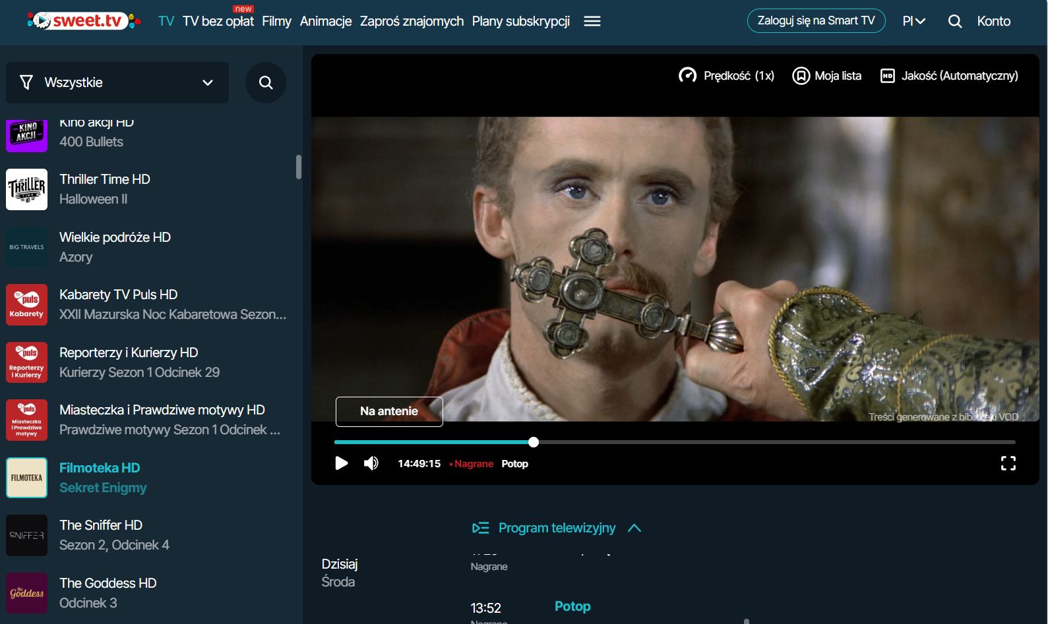Click the Azory program title

(x=76, y=257)
